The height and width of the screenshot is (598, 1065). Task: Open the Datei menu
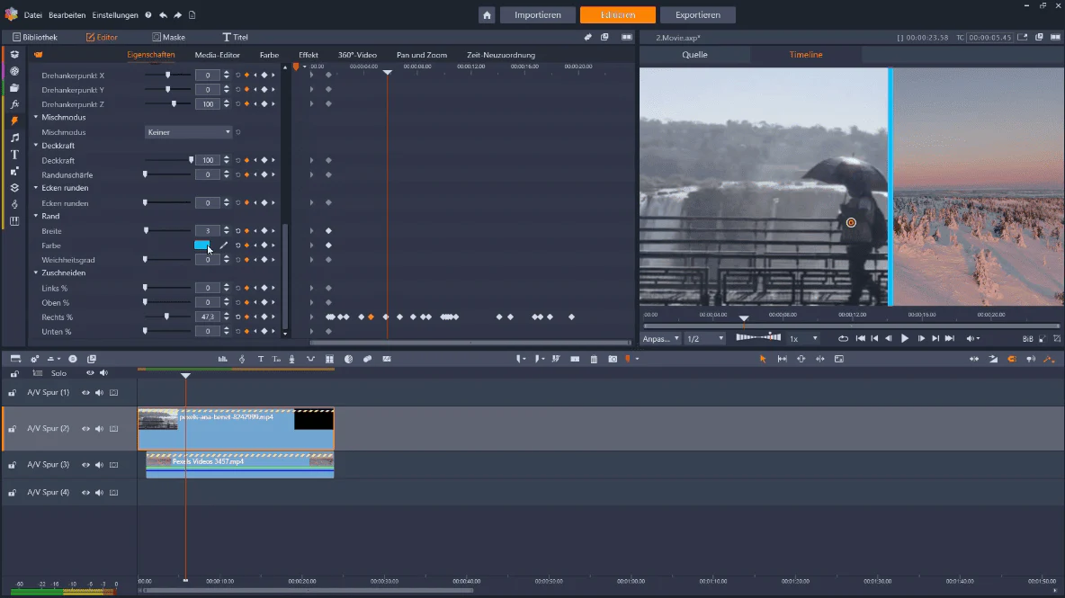coord(32,15)
